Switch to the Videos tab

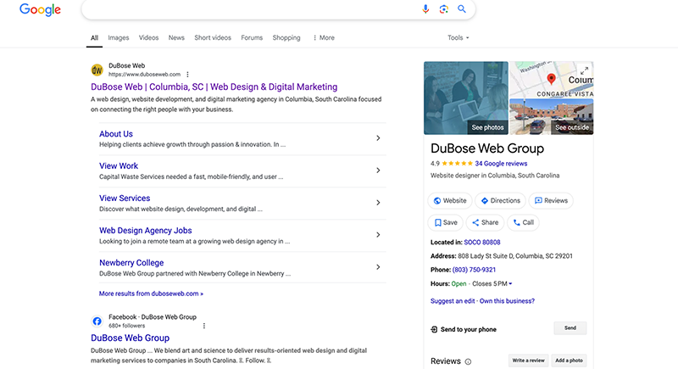click(149, 37)
